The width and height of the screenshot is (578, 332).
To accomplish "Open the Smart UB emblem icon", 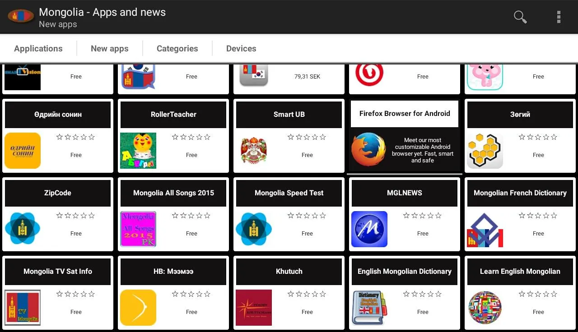I will click(254, 151).
